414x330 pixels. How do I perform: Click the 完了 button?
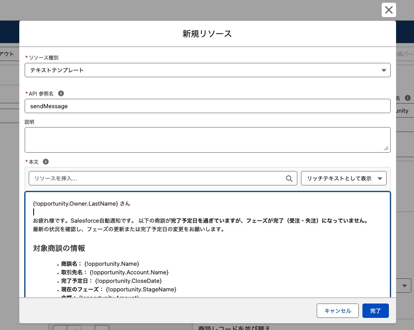pos(375,311)
